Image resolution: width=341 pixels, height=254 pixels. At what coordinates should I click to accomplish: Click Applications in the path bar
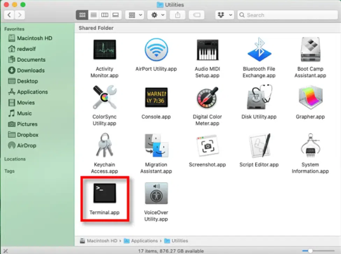[141, 241]
